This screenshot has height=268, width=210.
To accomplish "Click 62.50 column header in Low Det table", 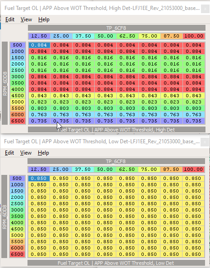I will tap(127, 169).
